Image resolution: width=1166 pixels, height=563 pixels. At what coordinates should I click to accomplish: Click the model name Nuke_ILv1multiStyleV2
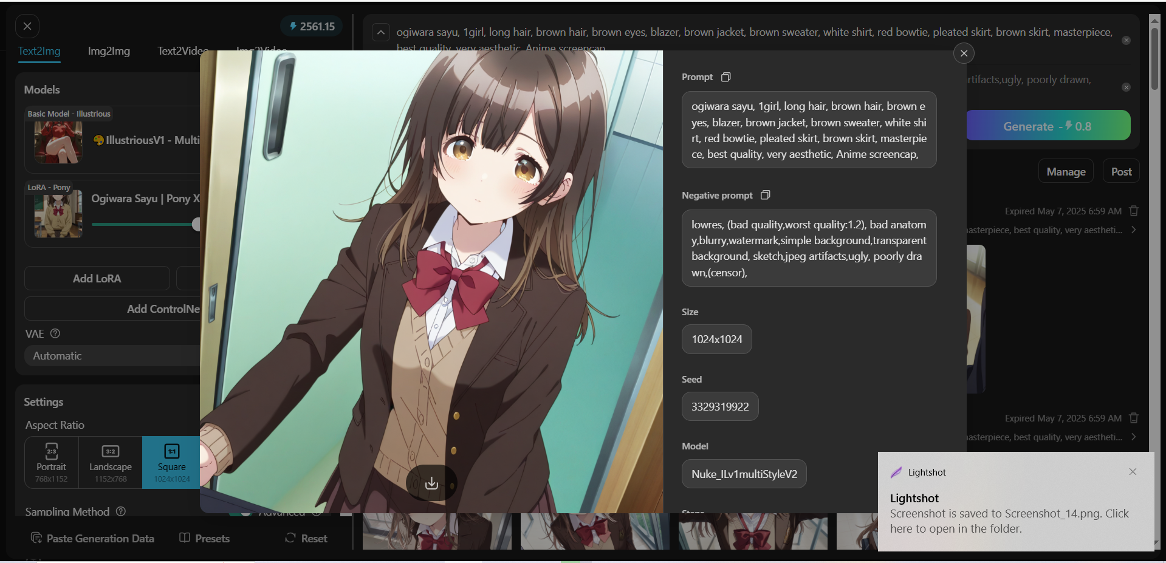pos(744,474)
